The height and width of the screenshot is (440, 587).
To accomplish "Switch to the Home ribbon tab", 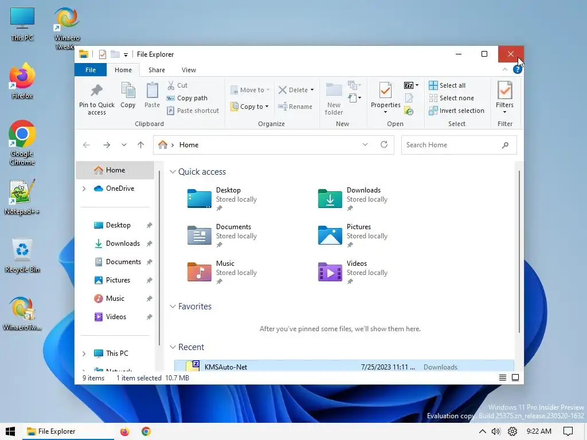I will click(x=123, y=70).
